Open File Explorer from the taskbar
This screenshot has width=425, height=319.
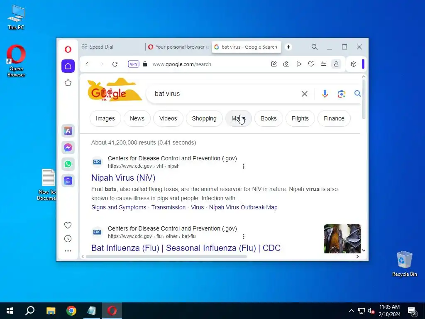click(x=51, y=311)
